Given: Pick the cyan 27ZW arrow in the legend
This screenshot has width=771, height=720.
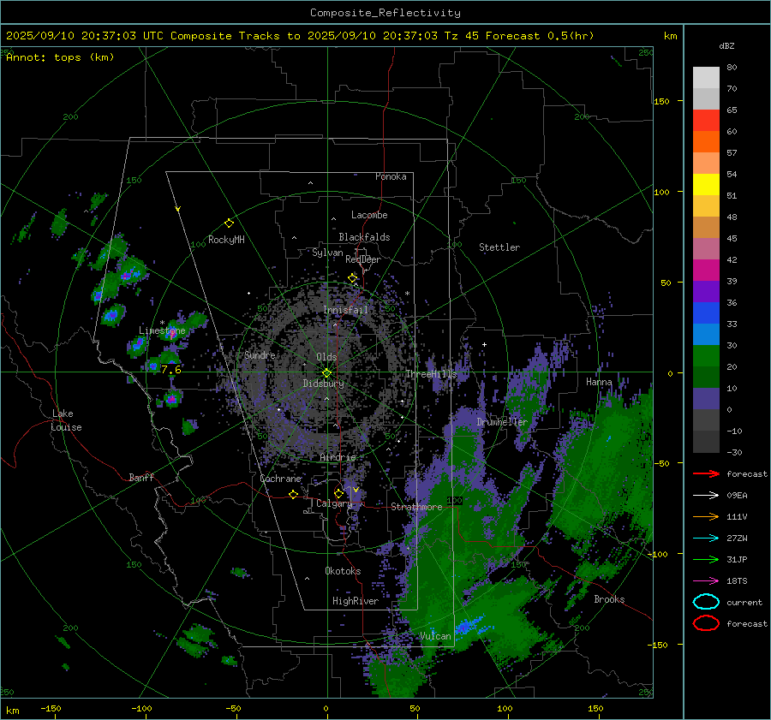Looking at the screenshot, I should [706, 539].
